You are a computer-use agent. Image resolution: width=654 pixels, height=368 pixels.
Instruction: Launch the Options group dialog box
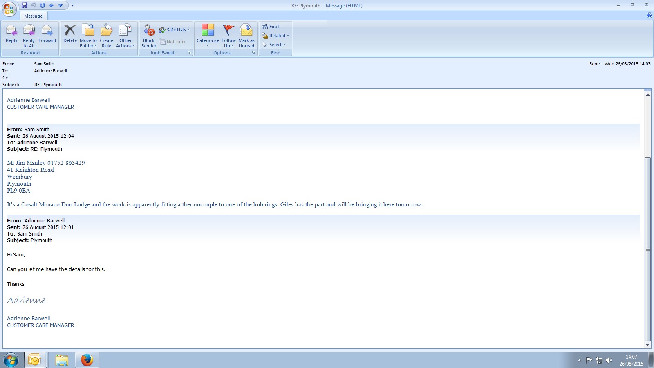(254, 53)
